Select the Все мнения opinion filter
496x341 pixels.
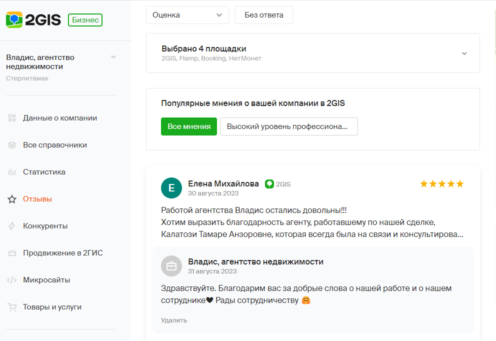coord(189,126)
